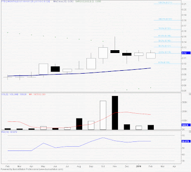Viewport: 191px width, 172px height.
Task: Click the Aug label on the time axis
Action: 79,166
